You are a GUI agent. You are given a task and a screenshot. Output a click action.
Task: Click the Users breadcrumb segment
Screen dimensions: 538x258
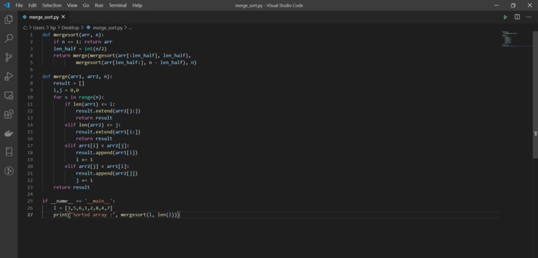click(39, 28)
